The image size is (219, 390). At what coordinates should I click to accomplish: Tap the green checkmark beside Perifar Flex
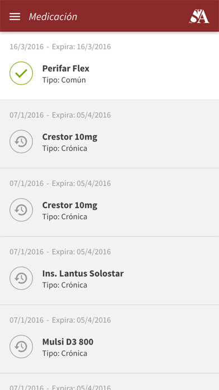(21, 73)
